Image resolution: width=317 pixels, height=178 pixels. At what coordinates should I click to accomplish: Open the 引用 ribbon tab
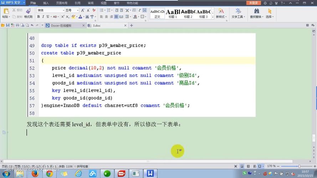point(77,3)
